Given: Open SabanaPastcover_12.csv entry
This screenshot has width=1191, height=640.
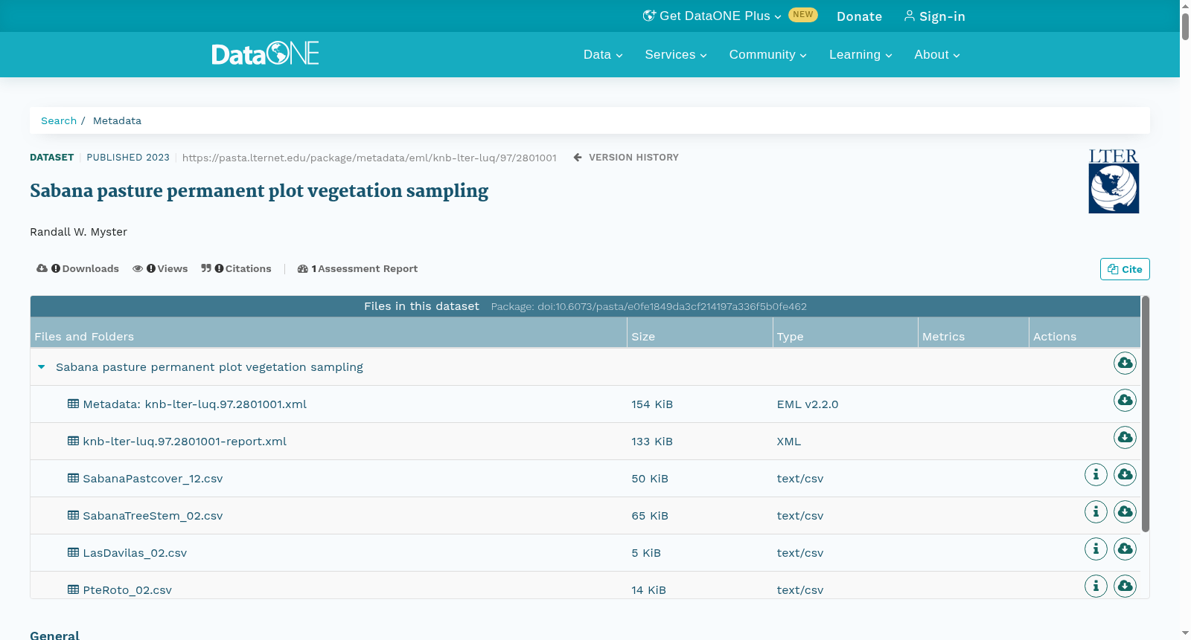Looking at the screenshot, I should pos(153,479).
